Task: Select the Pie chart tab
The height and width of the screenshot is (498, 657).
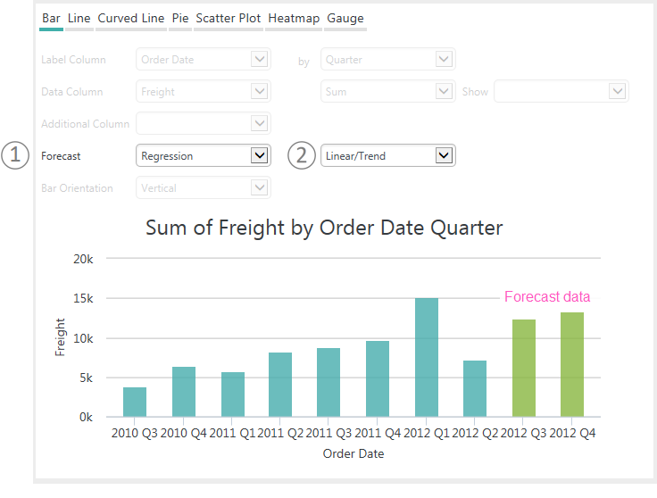Action: point(180,19)
